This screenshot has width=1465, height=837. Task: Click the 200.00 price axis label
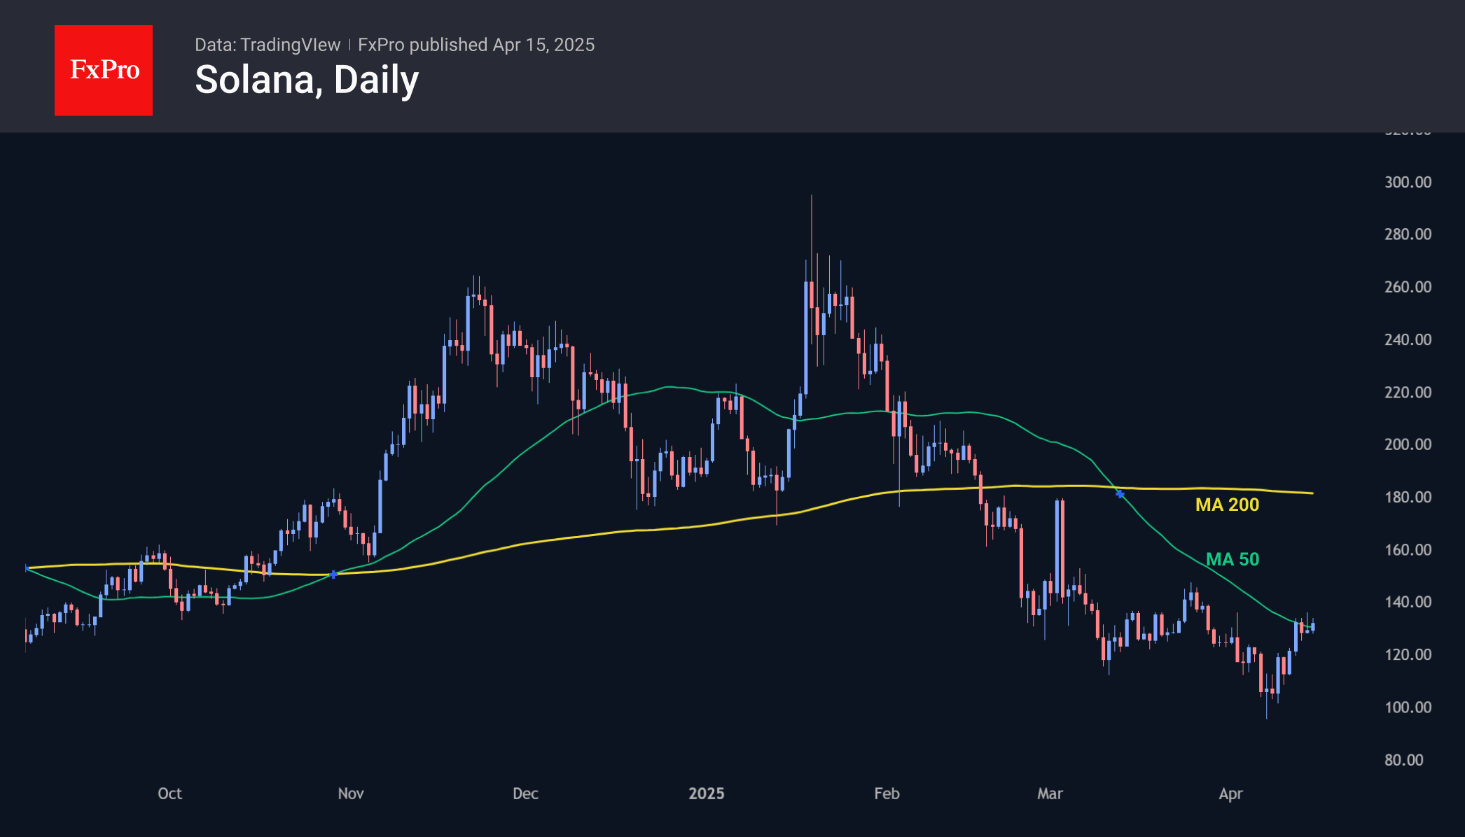coord(1408,444)
